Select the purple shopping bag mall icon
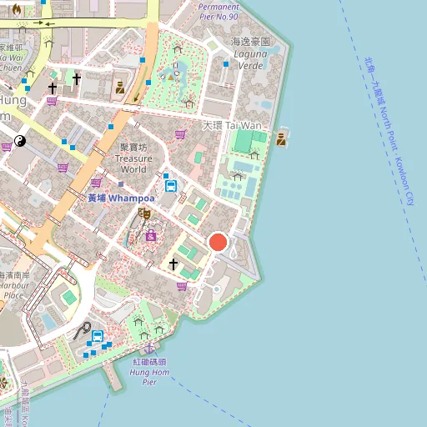427x427 pixels. click(x=151, y=235)
